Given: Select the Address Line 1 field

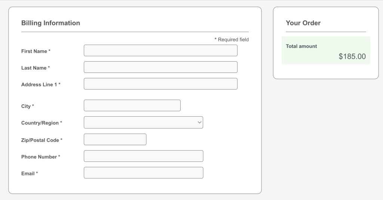Looking at the screenshot, I should point(160,84).
